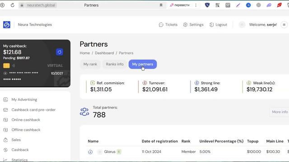Click the globe extension icon
289x162 pixels.
tap(259, 5)
